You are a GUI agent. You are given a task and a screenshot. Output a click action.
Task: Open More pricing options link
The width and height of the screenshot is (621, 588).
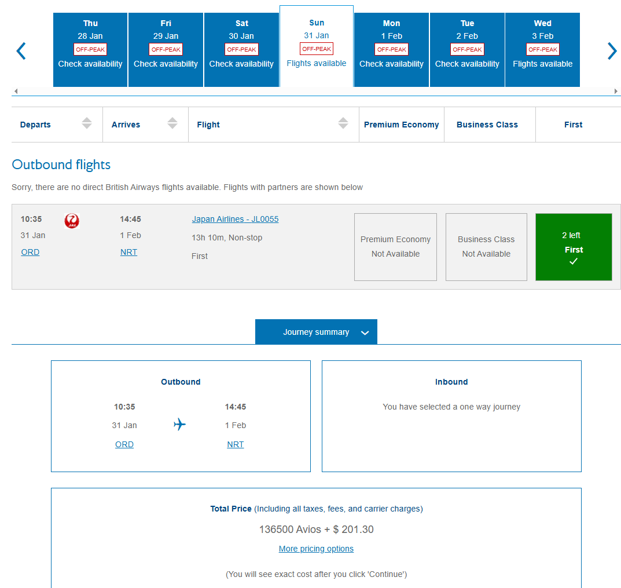click(x=316, y=549)
